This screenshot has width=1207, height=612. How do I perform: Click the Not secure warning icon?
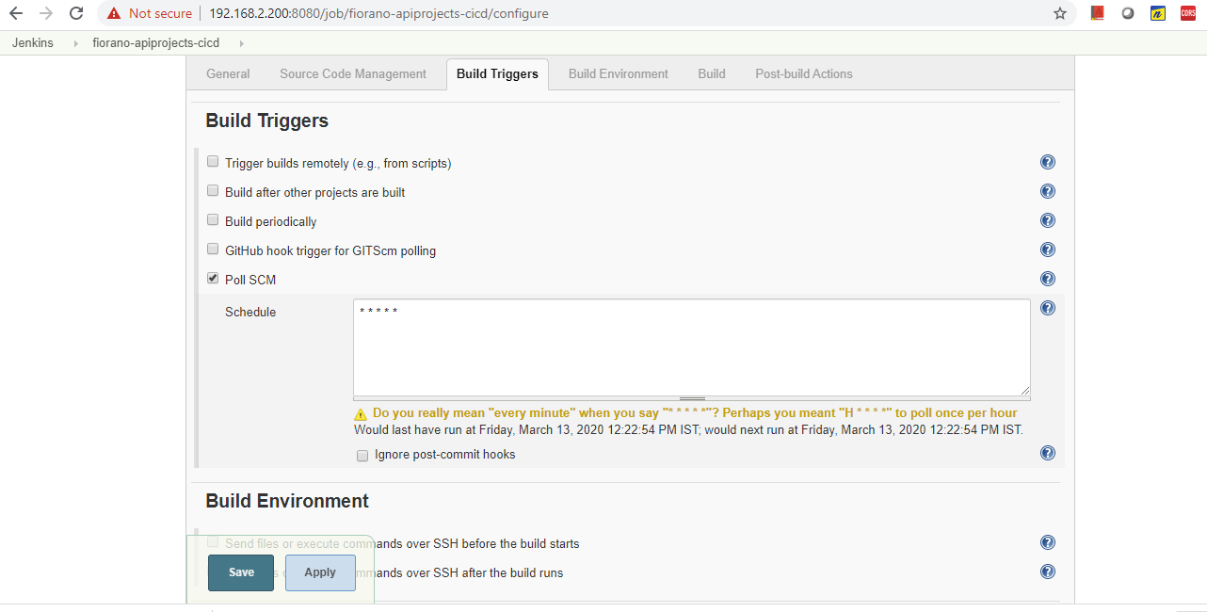click(114, 13)
